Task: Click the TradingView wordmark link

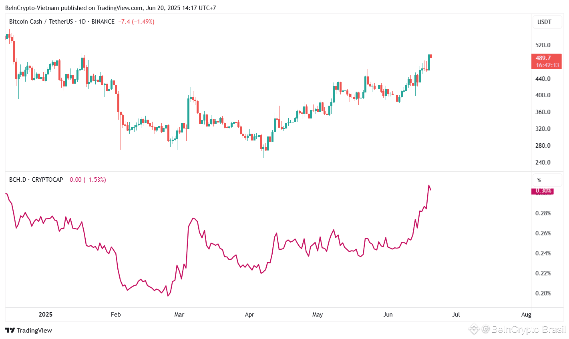Action: tap(34, 330)
